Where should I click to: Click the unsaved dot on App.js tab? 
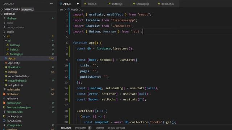pyautogui.click(x=78, y=4)
